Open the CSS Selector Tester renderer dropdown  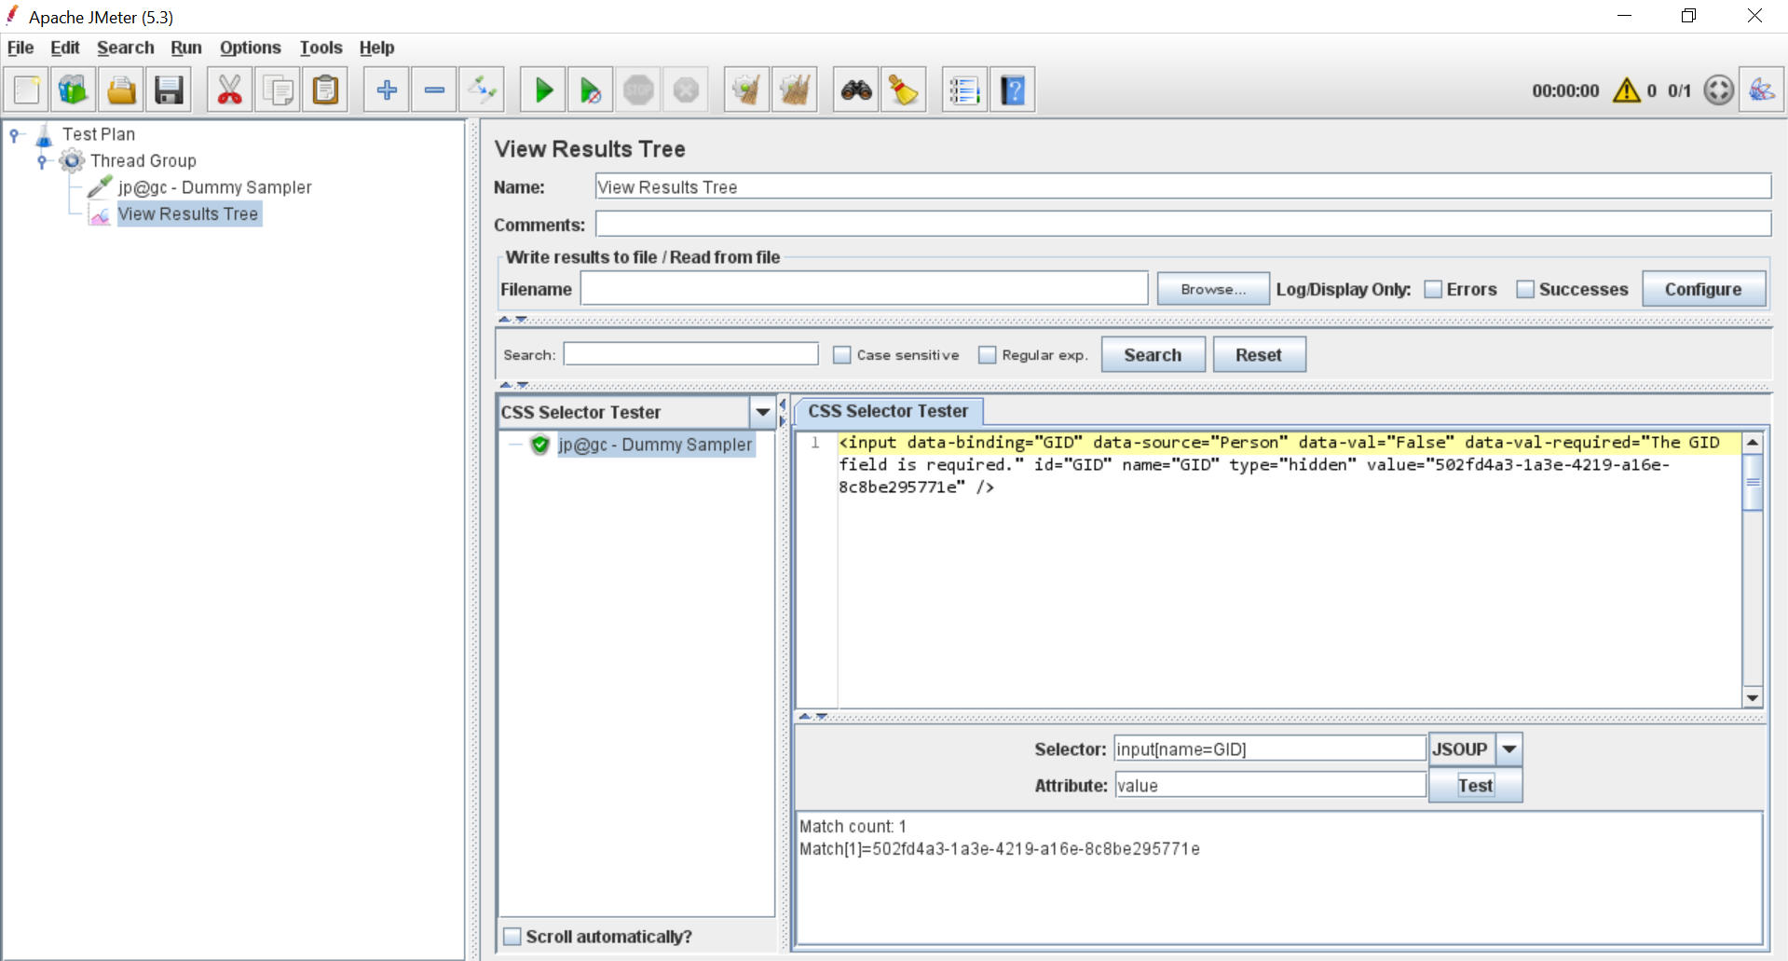(763, 412)
